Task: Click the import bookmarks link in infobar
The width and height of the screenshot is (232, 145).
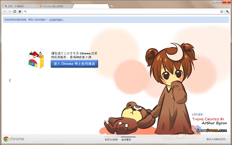Action: click(57, 20)
